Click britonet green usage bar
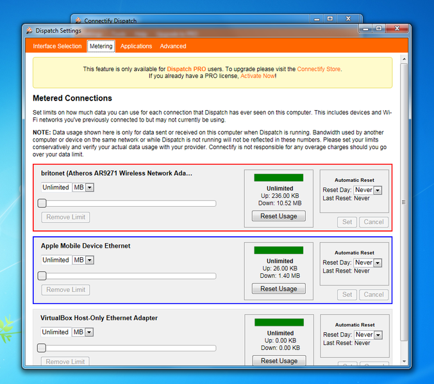Image resolution: width=434 pixels, height=384 pixels. [x=279, y=178]
